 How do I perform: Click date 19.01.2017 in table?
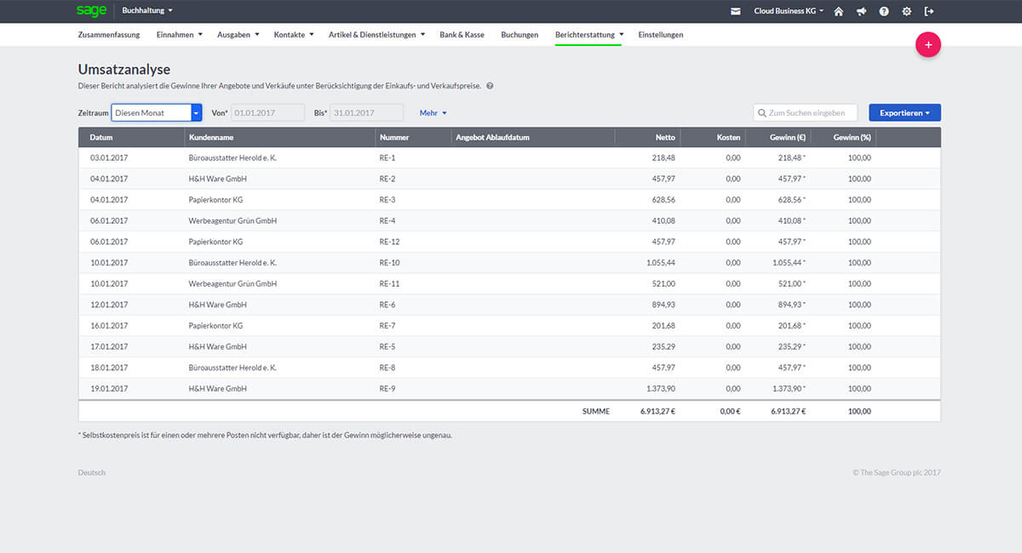coord(109,389)
